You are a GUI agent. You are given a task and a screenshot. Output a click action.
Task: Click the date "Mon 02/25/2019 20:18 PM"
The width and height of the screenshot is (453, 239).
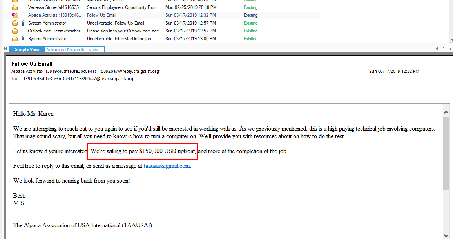[191, 7]
